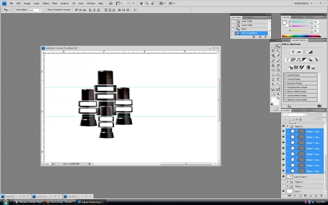Viewport: 328px width, 205px height.
Task: Expand the Figure 3 layer group
Action: [288, 182]
